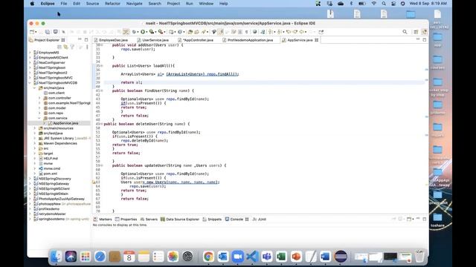Screen dimensions: 476x267
Task: Close the AppService.java editor tab
Action: (317, 40)
